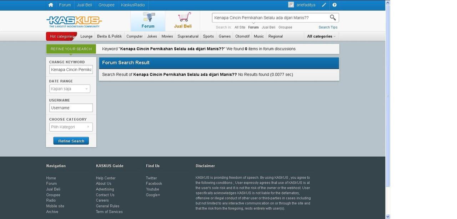This screenshot has width=457, height=219.
Task: Open the Sports category
Action: pyautogui.click(x=209, y=36)
